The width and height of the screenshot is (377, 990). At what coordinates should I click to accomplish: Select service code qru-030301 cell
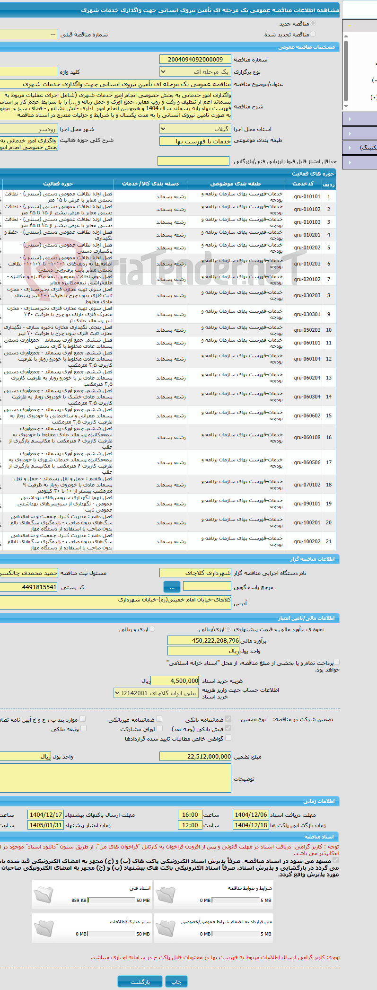tap(303, 314)
